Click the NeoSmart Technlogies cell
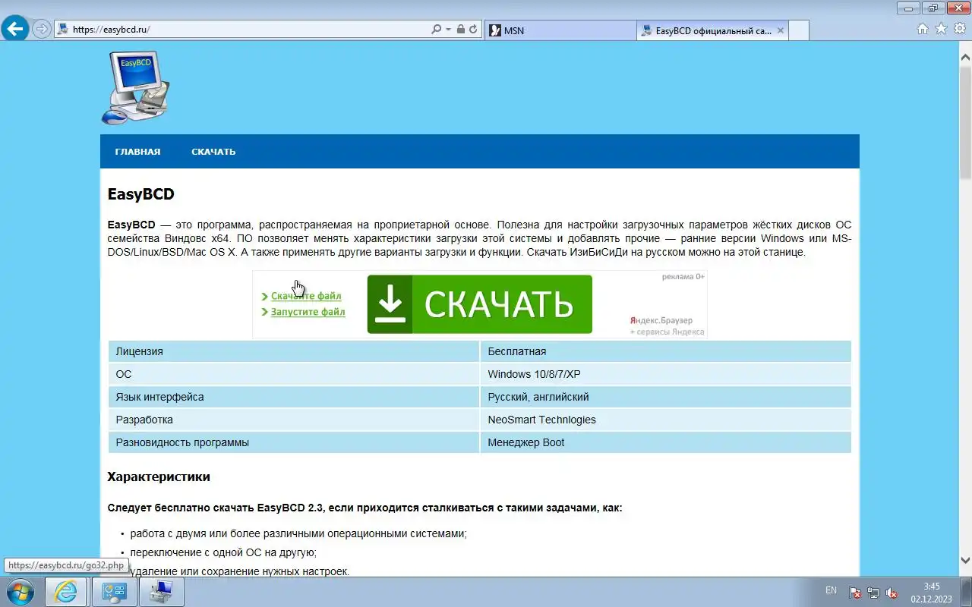The height and width of the screenshot is (607, 972). click(x=665, y=420)
